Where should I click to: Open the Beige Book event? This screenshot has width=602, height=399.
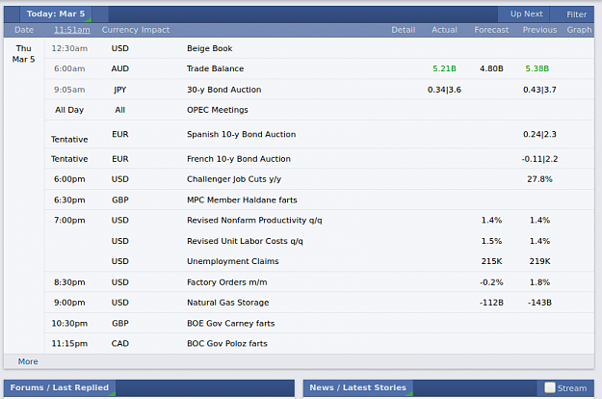[210, 49]
